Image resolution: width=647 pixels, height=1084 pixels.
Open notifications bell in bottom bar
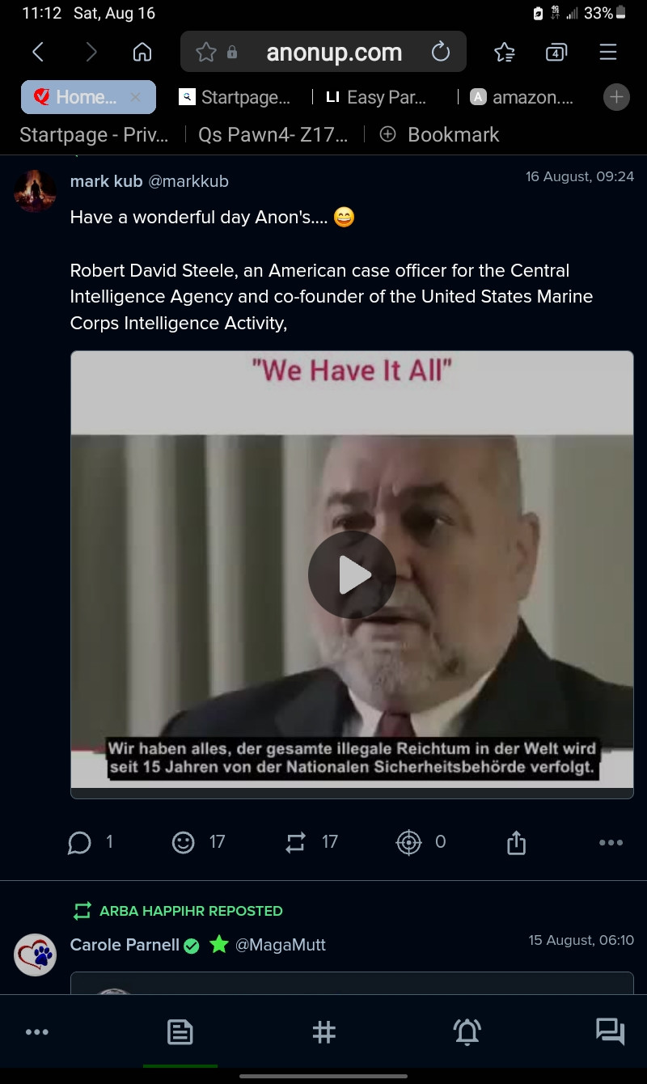[467, 1032]
